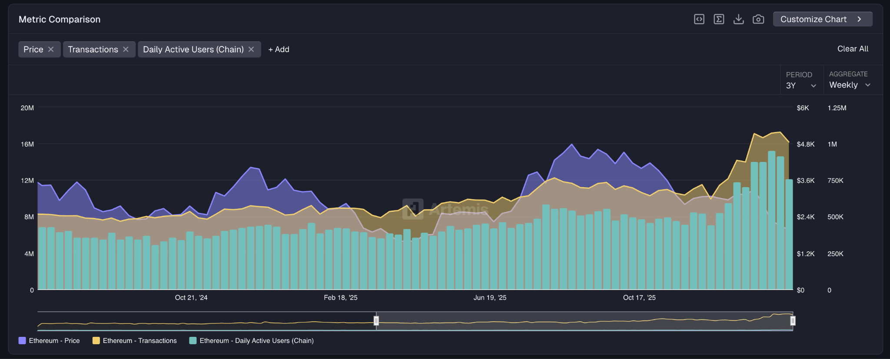Image resolution: width=890 pixels, height=359 pixels.
Task: Click the $4.8K price axis label
Action: pos(806,144)
